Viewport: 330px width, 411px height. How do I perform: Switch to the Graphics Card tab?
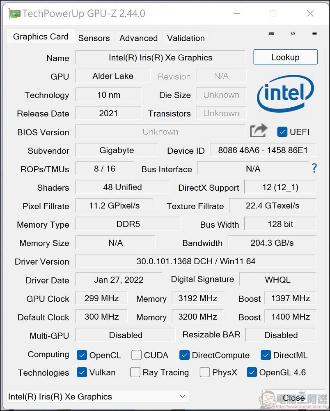point(41,37)
